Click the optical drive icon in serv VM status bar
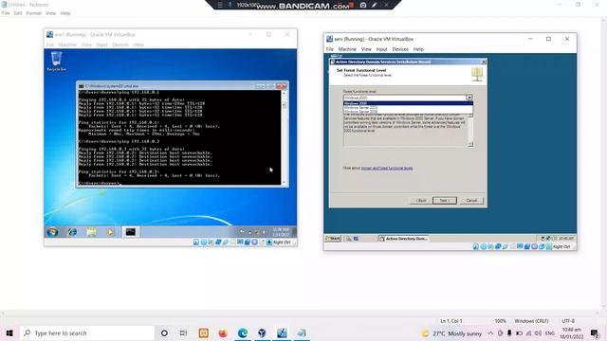 pyautogui.click(x=483, y=246)
